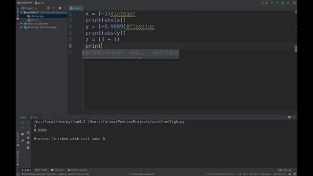Image resolution: width=313 pixels, height=176 pixels.
Task: Hide the Run panel with minus icon
Action: click(294, 117)
